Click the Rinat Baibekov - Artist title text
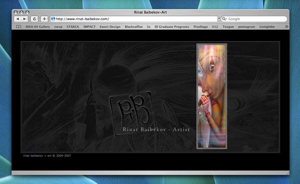Viewport: 300px width, 184px height. pyautogui.click(x=156, y=129)
